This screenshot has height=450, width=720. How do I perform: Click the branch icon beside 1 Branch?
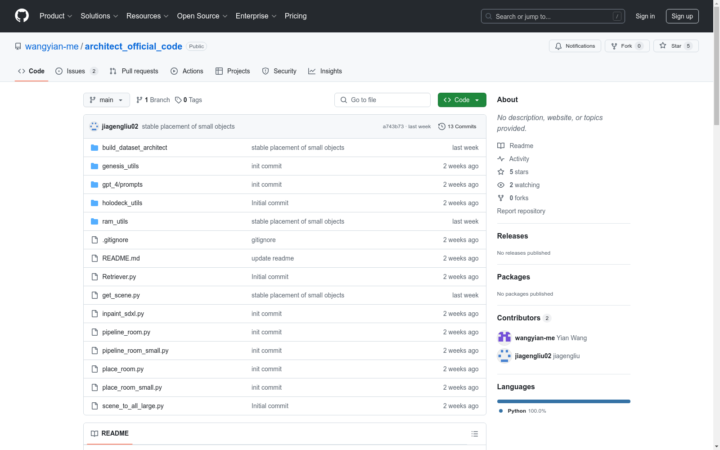tap(139, 100)
